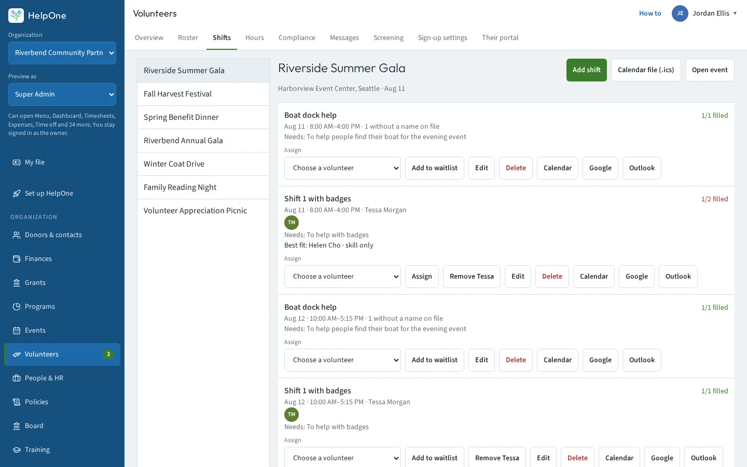747x467 pixels.
Task: Open Set up HelpOne rocket icon
Action: coord(17,194)
